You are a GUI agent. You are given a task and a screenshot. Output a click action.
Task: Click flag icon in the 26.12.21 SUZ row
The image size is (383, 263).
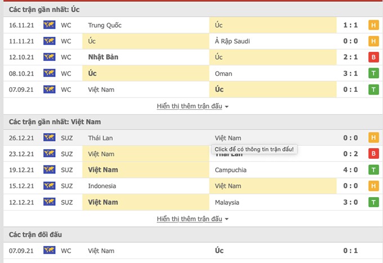[48, 138]
